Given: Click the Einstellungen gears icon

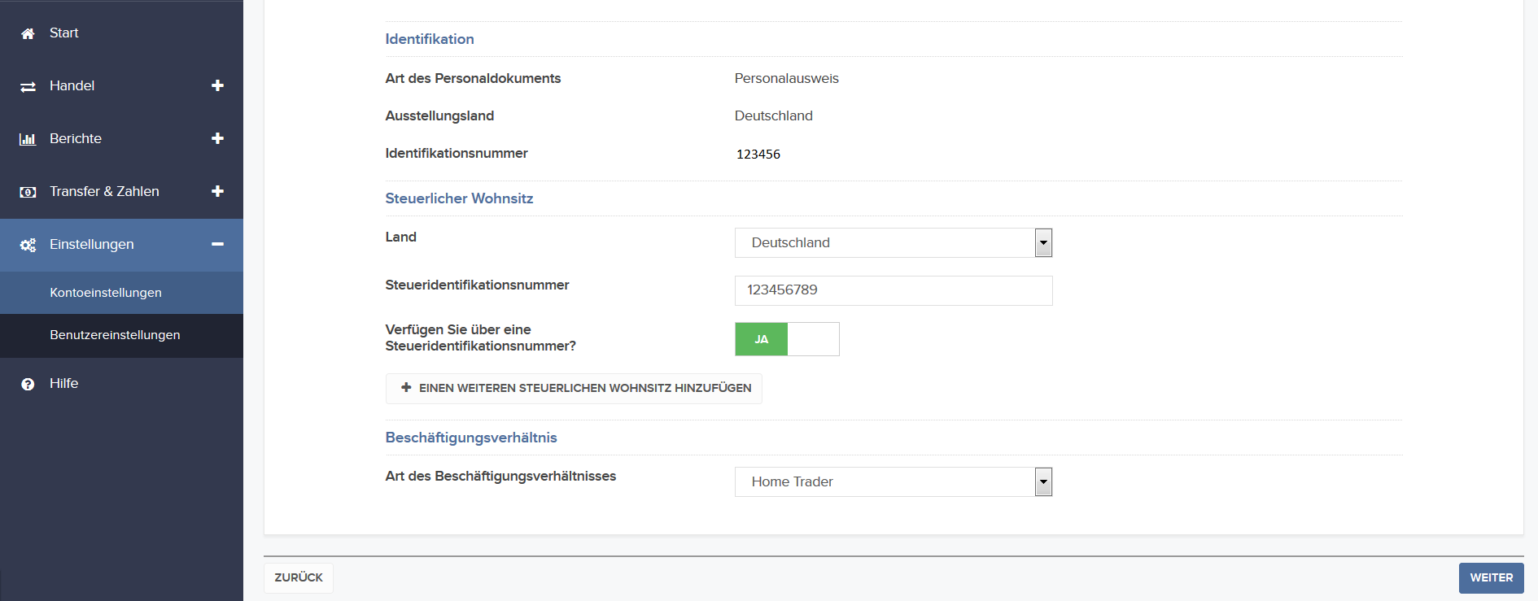Looking at the screenshot, I should pyautogui.click(x=28, y=245).
